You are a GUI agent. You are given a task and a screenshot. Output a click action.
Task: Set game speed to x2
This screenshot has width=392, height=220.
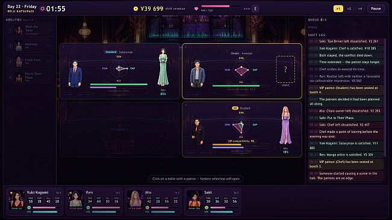tap(349, 9)
